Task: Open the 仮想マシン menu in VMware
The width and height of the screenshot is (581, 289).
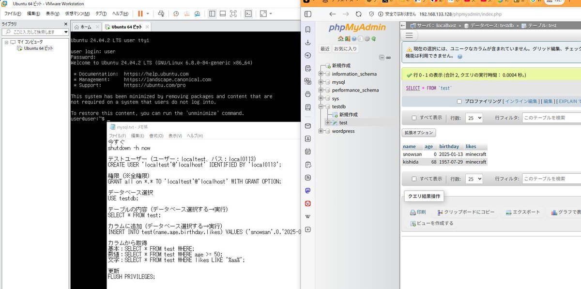Action: tap(77, 14)
